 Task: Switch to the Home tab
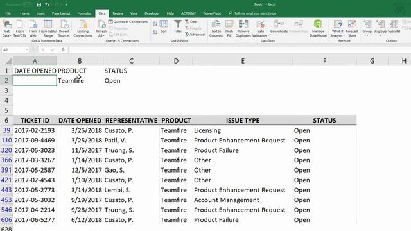tap(24, 13)
